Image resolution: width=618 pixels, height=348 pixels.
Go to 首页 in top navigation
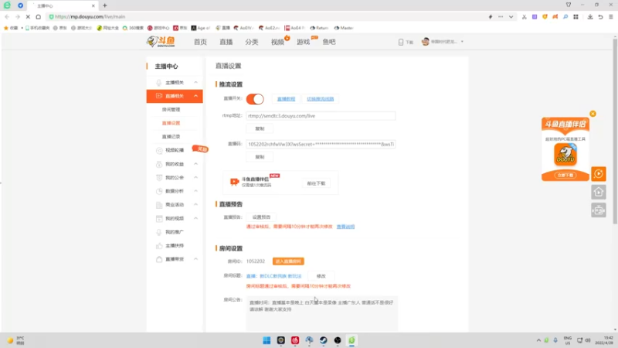[200, 42]
